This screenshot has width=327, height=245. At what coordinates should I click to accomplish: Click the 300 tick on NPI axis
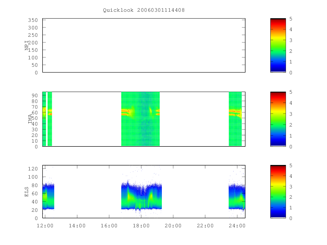(33, 28)
